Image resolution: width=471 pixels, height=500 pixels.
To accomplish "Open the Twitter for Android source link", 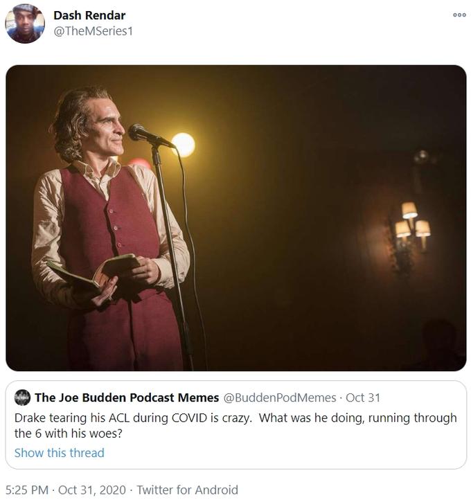I will 188,490.
